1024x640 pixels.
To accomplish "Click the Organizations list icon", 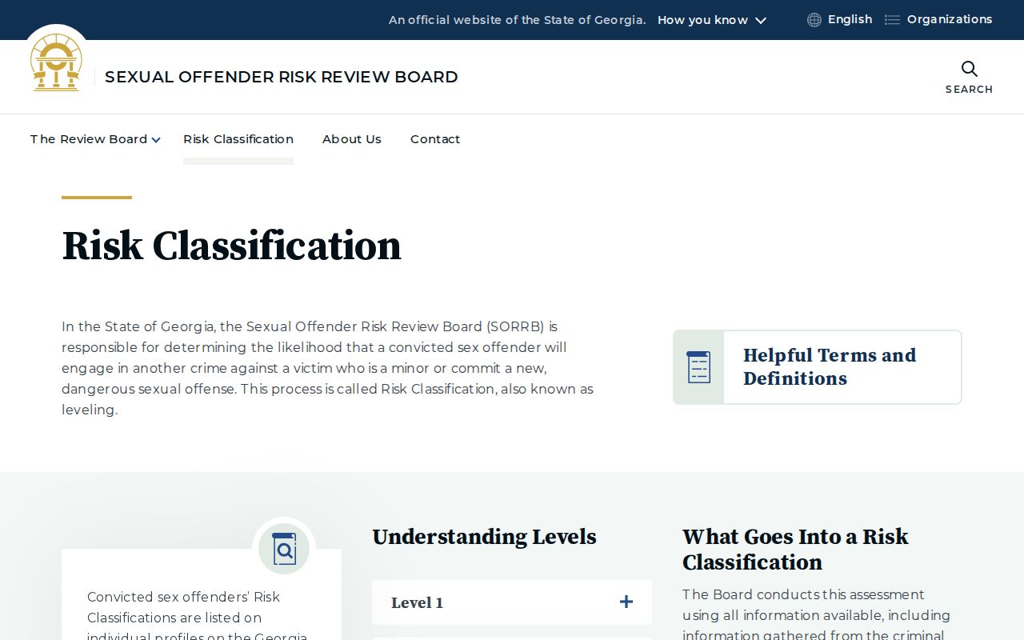I will pyautogui.click(x=892, y=20).
